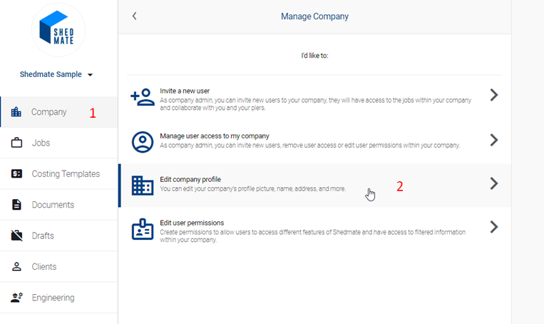
Task: Click the Shedmate logo at top
Action: click(59, 29)
